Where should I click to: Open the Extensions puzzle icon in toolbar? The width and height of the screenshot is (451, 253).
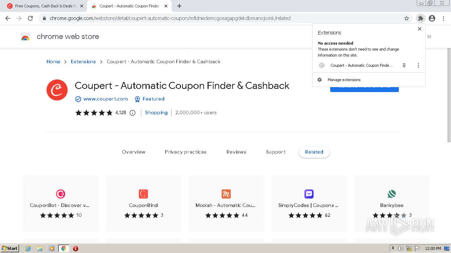[420, 18]
